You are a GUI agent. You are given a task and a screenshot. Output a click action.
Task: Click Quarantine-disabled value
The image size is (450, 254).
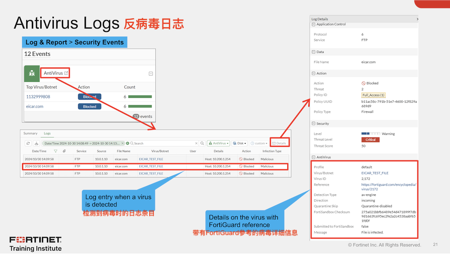[x=377, y=206]
